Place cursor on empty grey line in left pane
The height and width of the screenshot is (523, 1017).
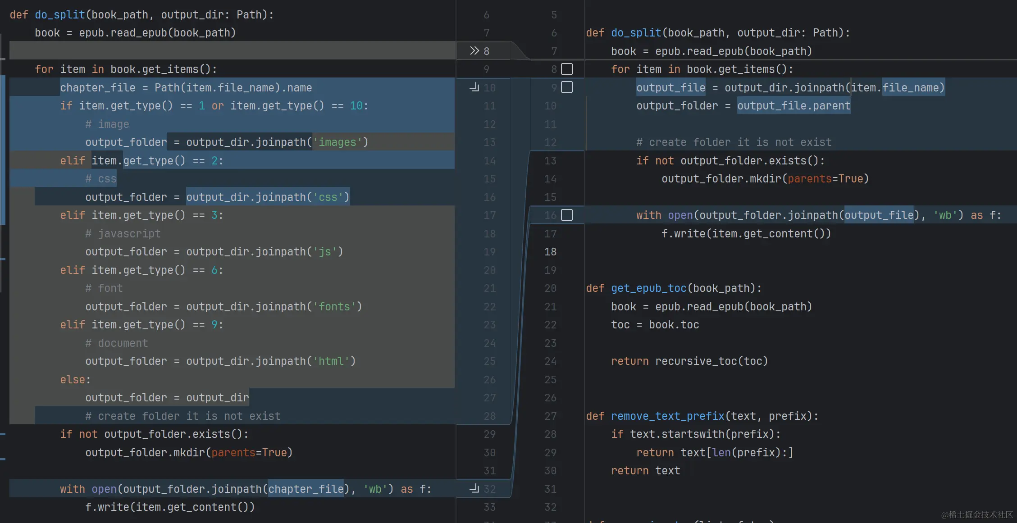tap(225, 50)
